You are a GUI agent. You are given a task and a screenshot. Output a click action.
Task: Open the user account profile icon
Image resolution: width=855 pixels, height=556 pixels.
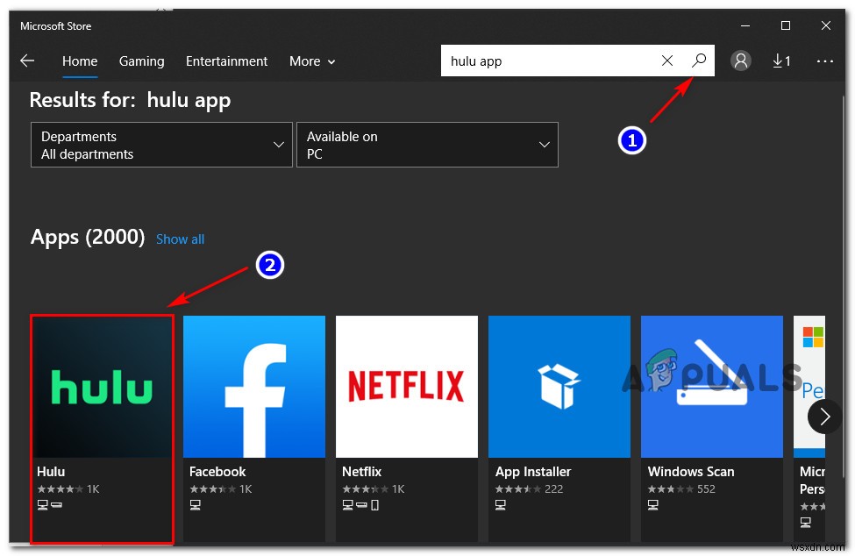point(741,61)
